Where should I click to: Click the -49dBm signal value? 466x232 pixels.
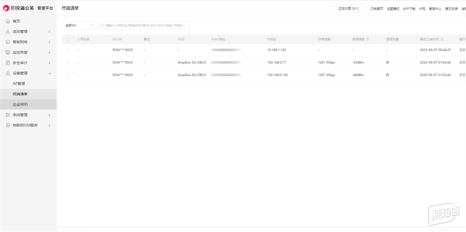[x=358, y=75]
